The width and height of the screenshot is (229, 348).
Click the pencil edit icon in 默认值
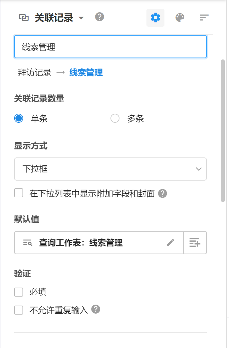coord(171,243)
